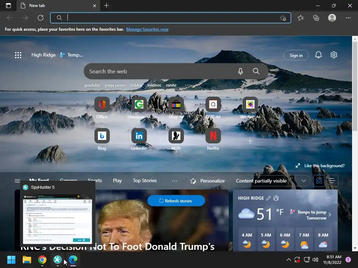The height and width of the screenshot is (268, 358).
Task: Collapse quick links with chevron up
Action: coord(262,86)
